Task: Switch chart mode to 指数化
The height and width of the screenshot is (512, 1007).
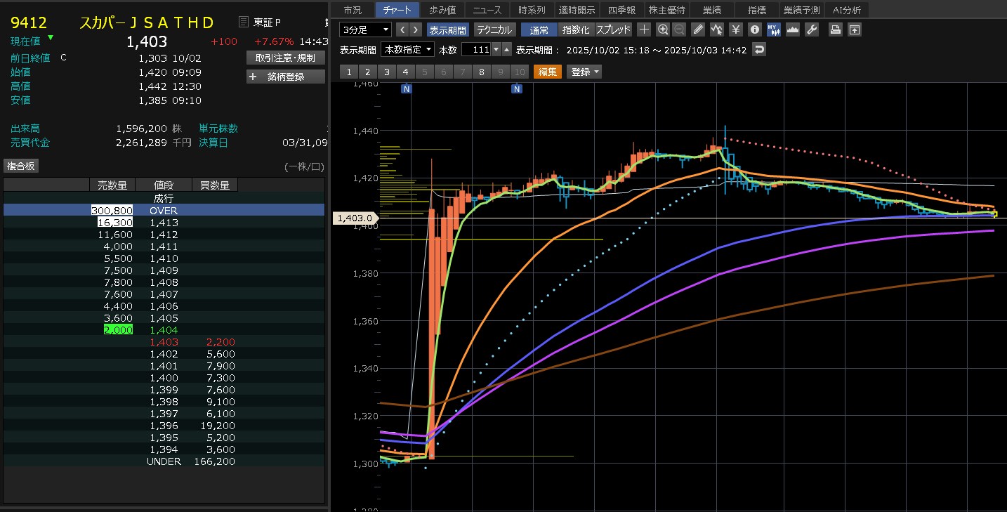Action: (x=576, y=30)
